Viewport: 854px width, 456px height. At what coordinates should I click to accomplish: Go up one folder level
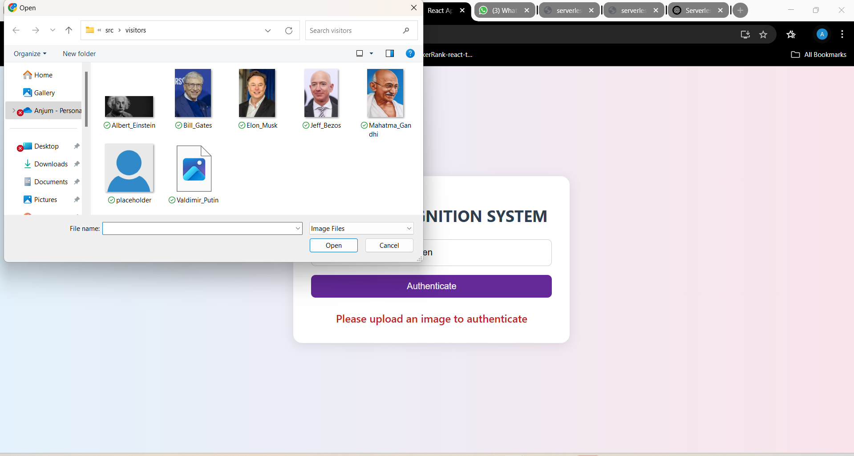[x=69, y=30]
